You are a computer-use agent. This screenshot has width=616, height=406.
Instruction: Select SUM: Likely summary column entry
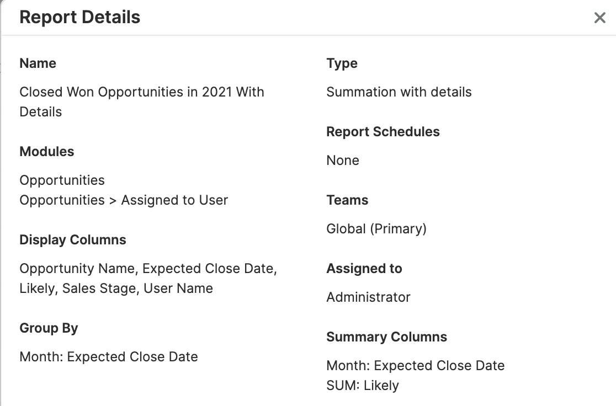coord(362,385)
